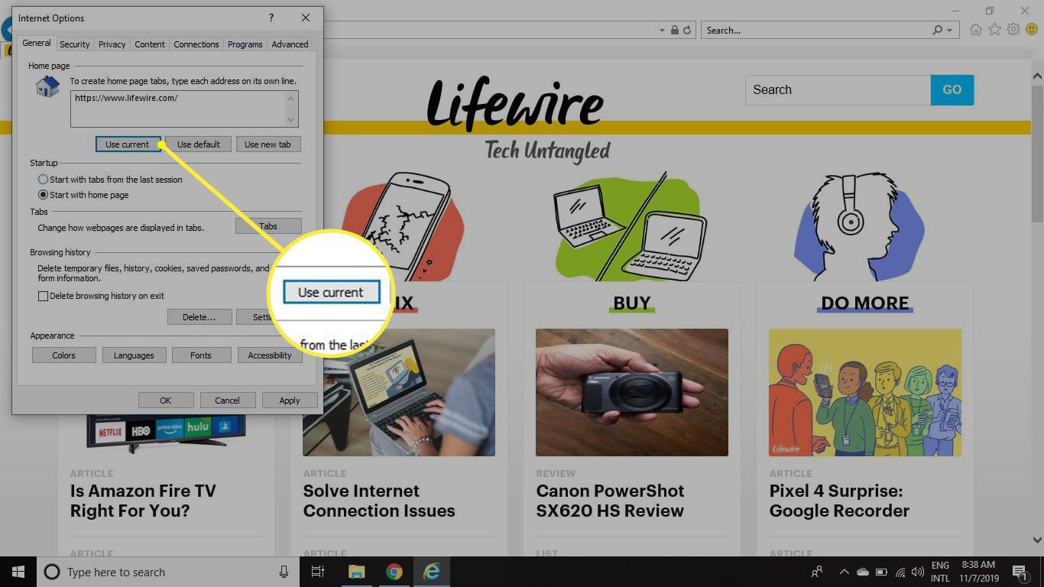Screen dimensions: 1044x587
Task: Click the Use current button
Action: click(x=128, y=144)
